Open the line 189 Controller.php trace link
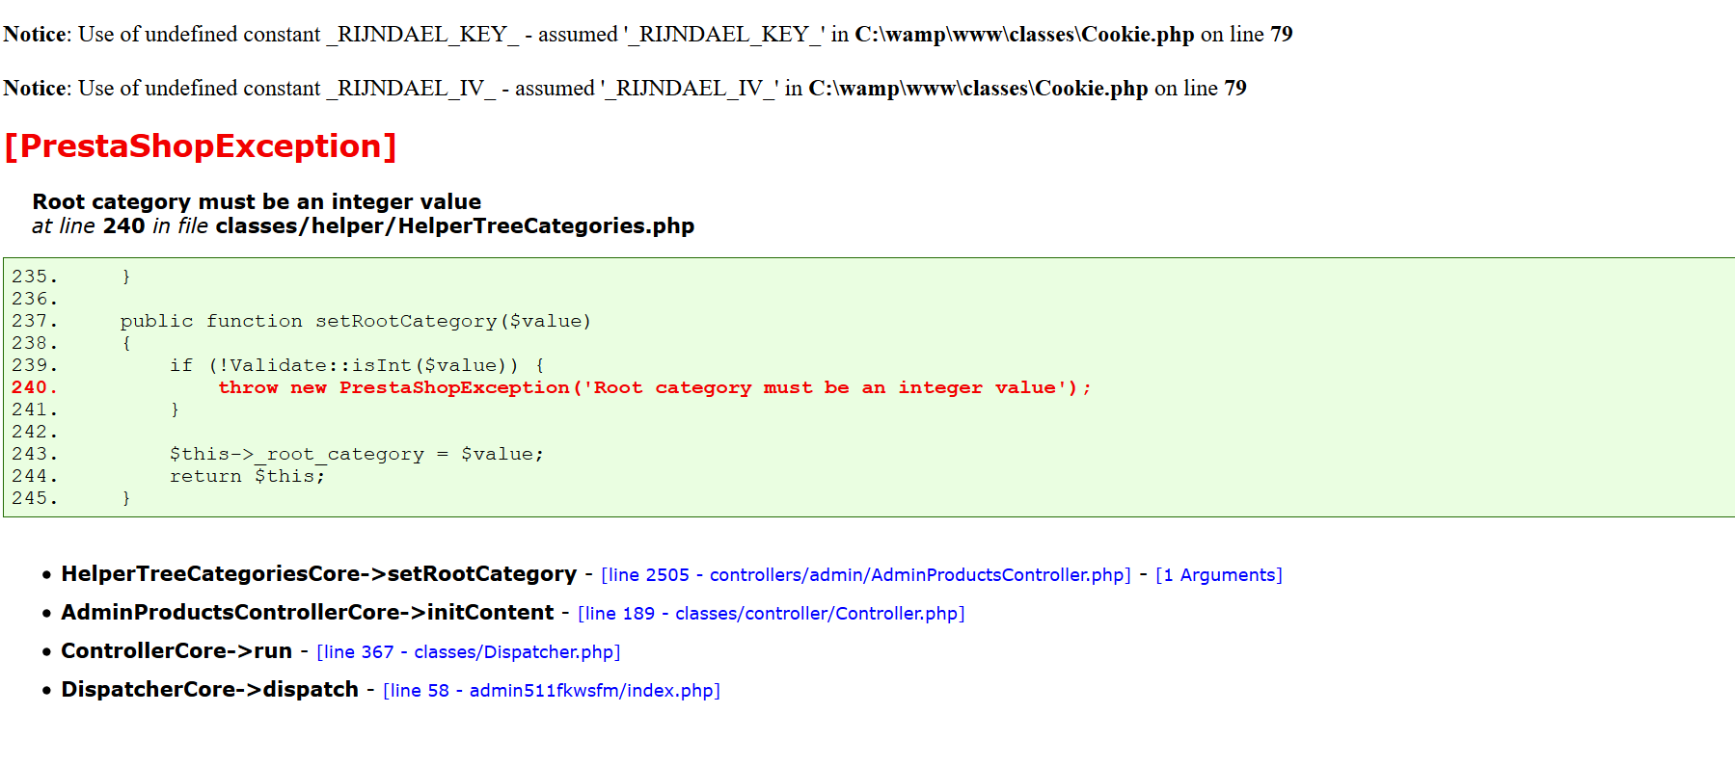The height and width of the screenshot is (766, 1735). tap(772, 614)
